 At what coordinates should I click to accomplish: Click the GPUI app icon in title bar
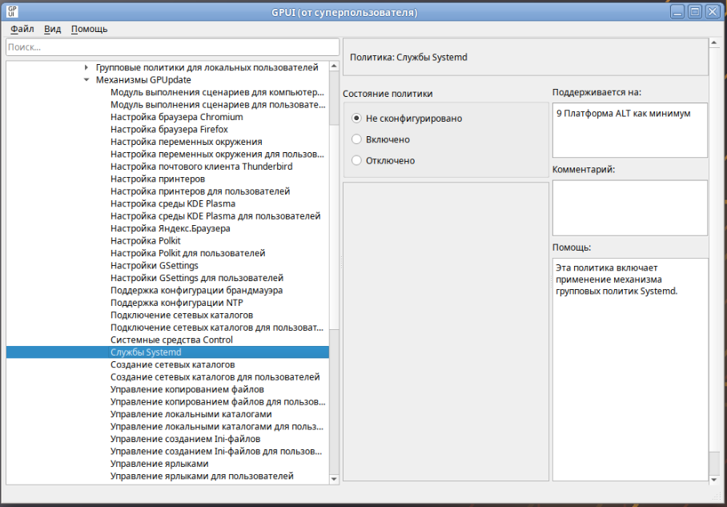tap(12, 11)
